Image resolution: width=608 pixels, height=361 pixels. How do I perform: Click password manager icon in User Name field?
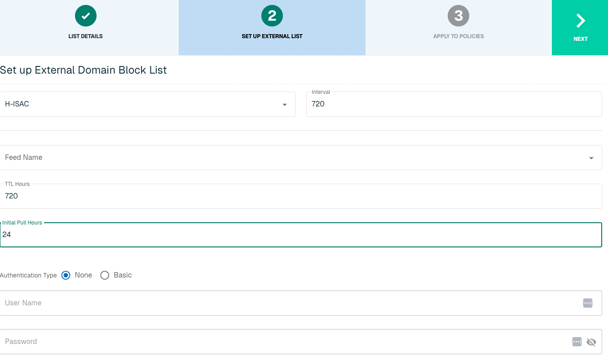click(x=588, y=303)
